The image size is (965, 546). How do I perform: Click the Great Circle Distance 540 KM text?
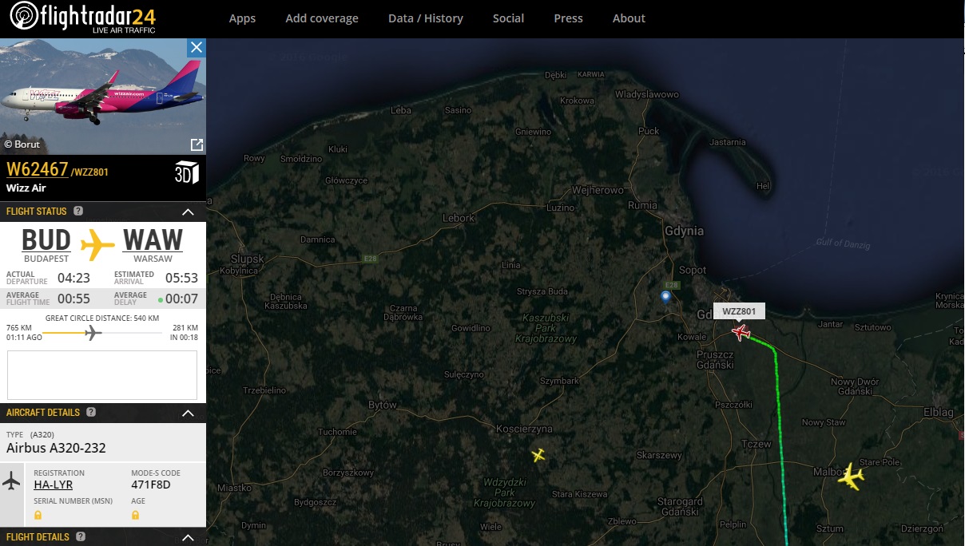pos(102,318)
